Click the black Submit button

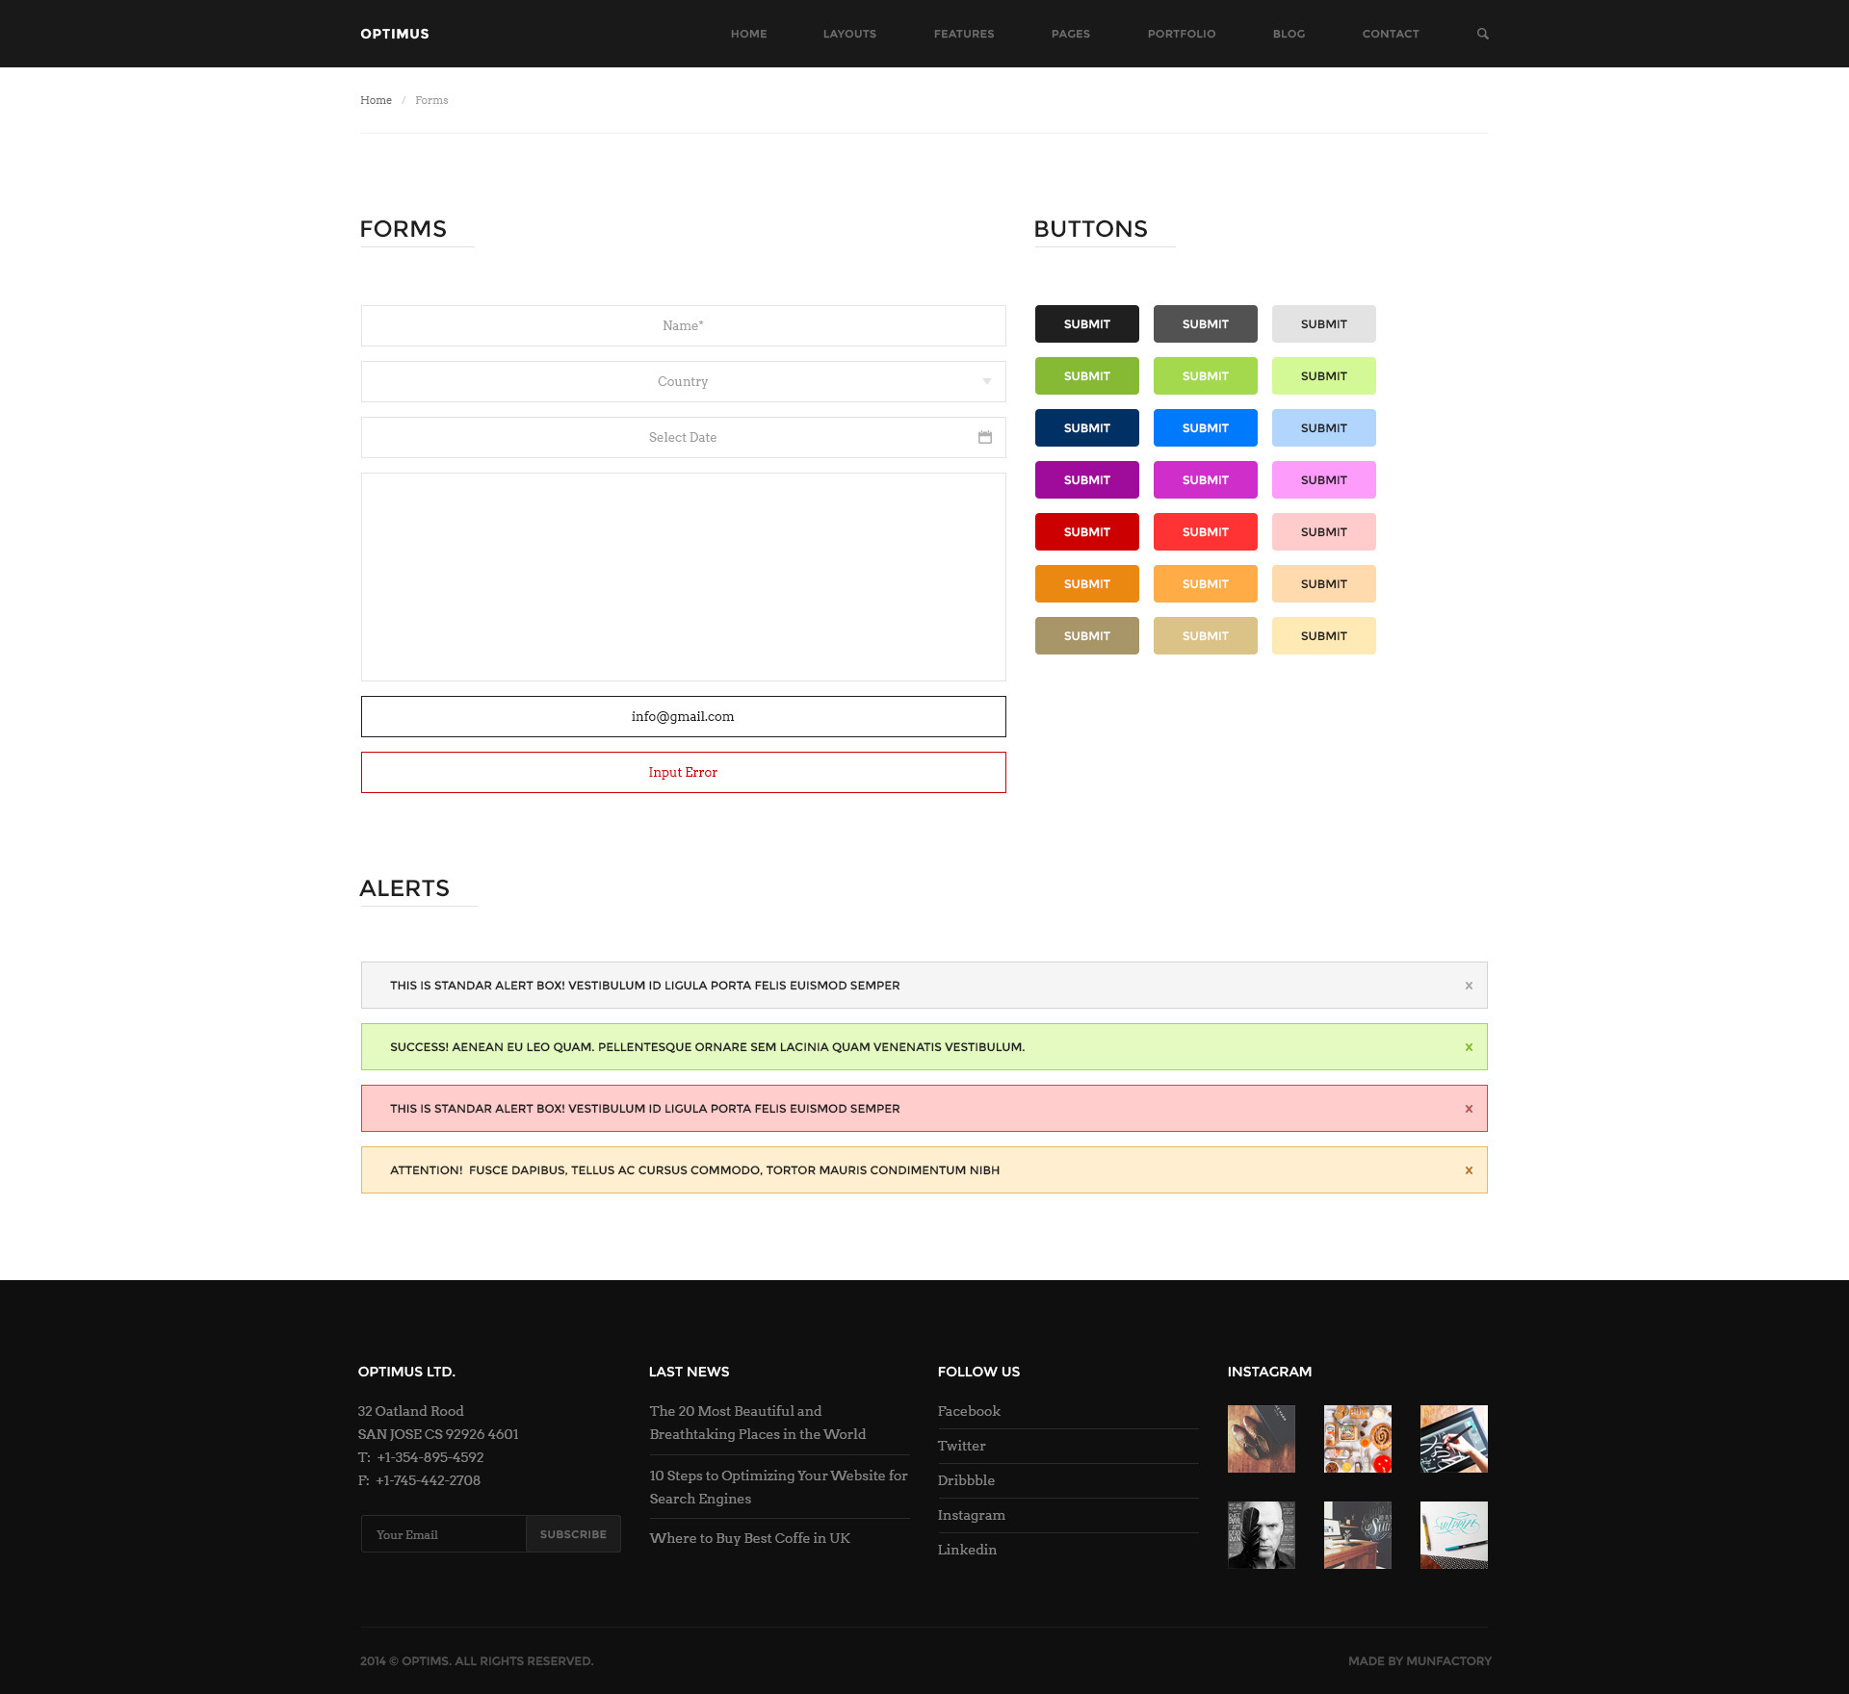tap(1086, 324)
